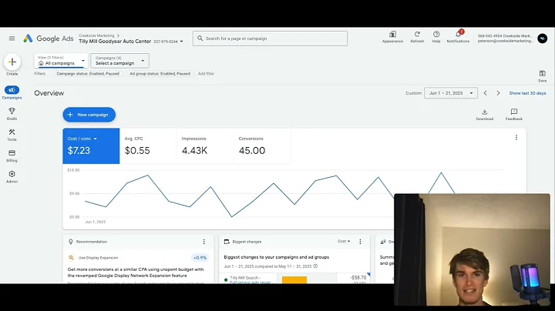555x311 pixels.
Task: Go to the previous date range
Action: (x=486, y=93)
